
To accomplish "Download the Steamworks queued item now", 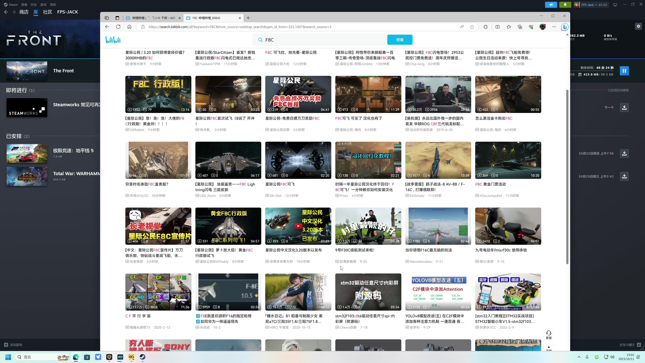I will pyautogui.click(x=624, y=108).
